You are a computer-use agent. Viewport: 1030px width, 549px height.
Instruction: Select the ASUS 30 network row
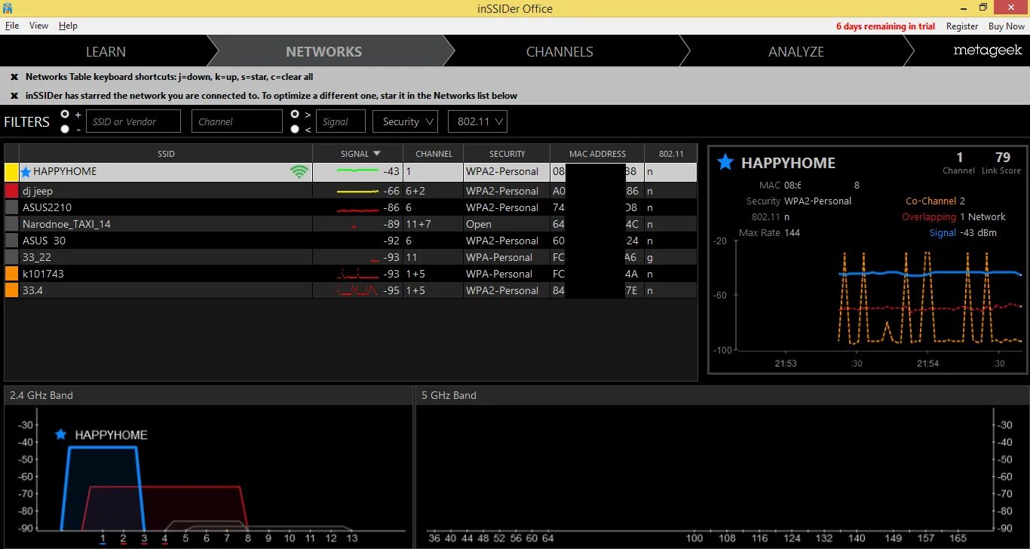coord(351,241)
